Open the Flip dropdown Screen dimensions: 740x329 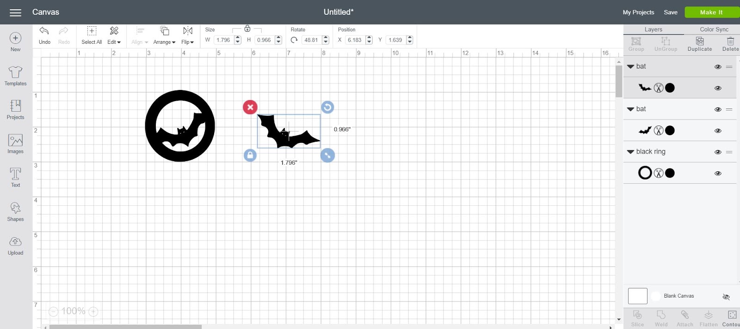187,35
